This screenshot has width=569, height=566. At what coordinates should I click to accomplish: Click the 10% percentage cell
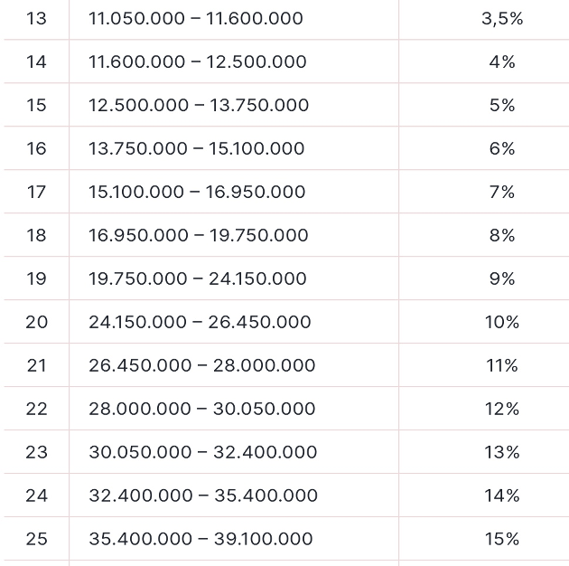click(x=502, y=322)
